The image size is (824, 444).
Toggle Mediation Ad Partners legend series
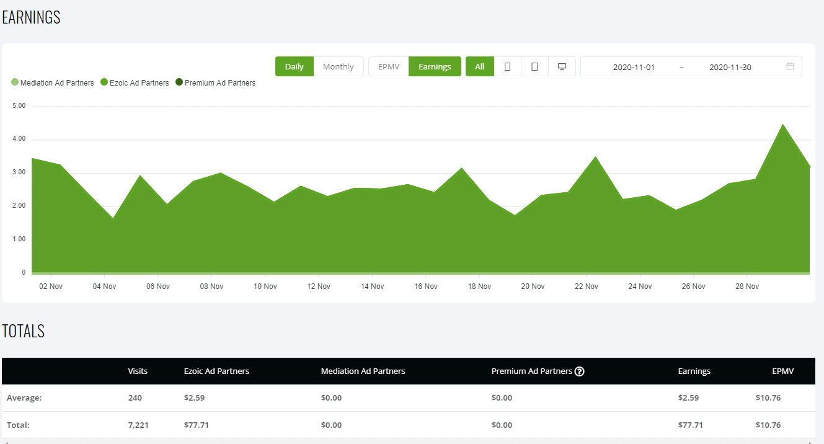53,82
